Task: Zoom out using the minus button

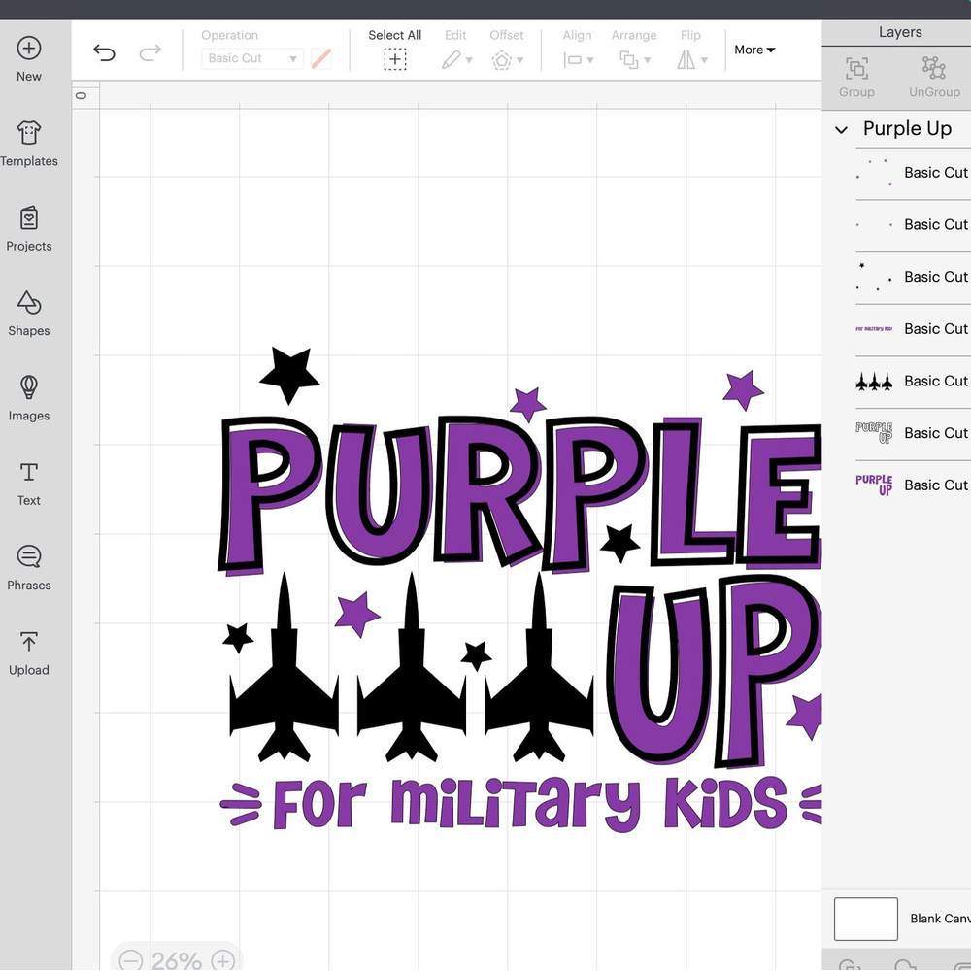Action: (x=131, y=959)
